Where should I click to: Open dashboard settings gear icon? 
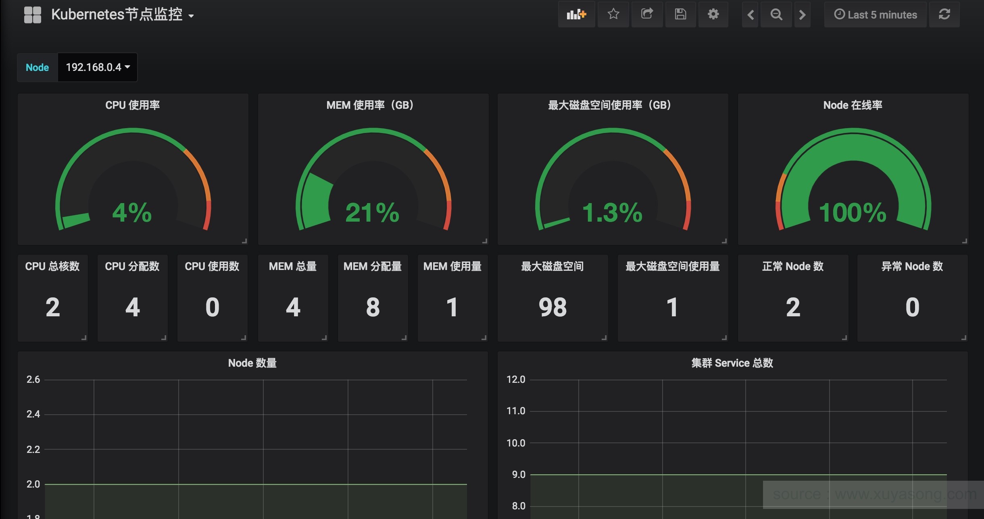point(713,15)
